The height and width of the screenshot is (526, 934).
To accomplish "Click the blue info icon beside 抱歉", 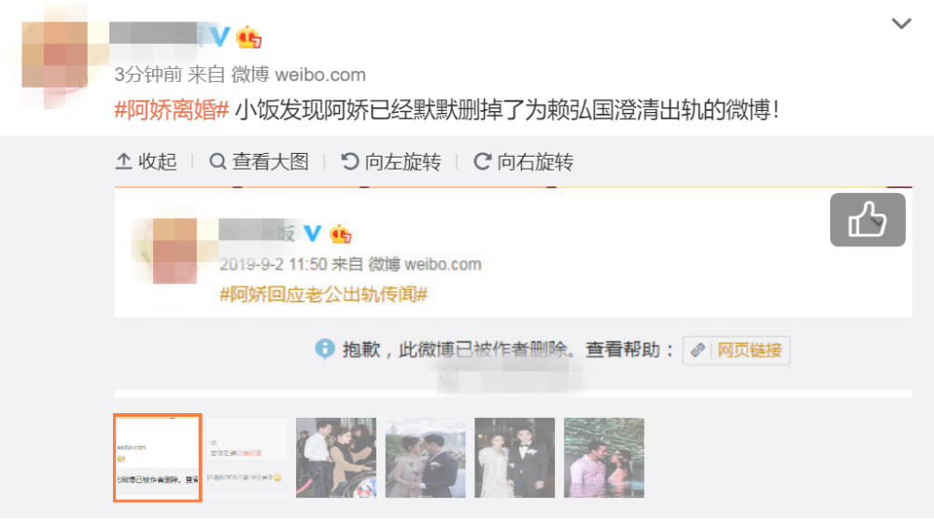I will pyautogui.click(x=325, y=349).
